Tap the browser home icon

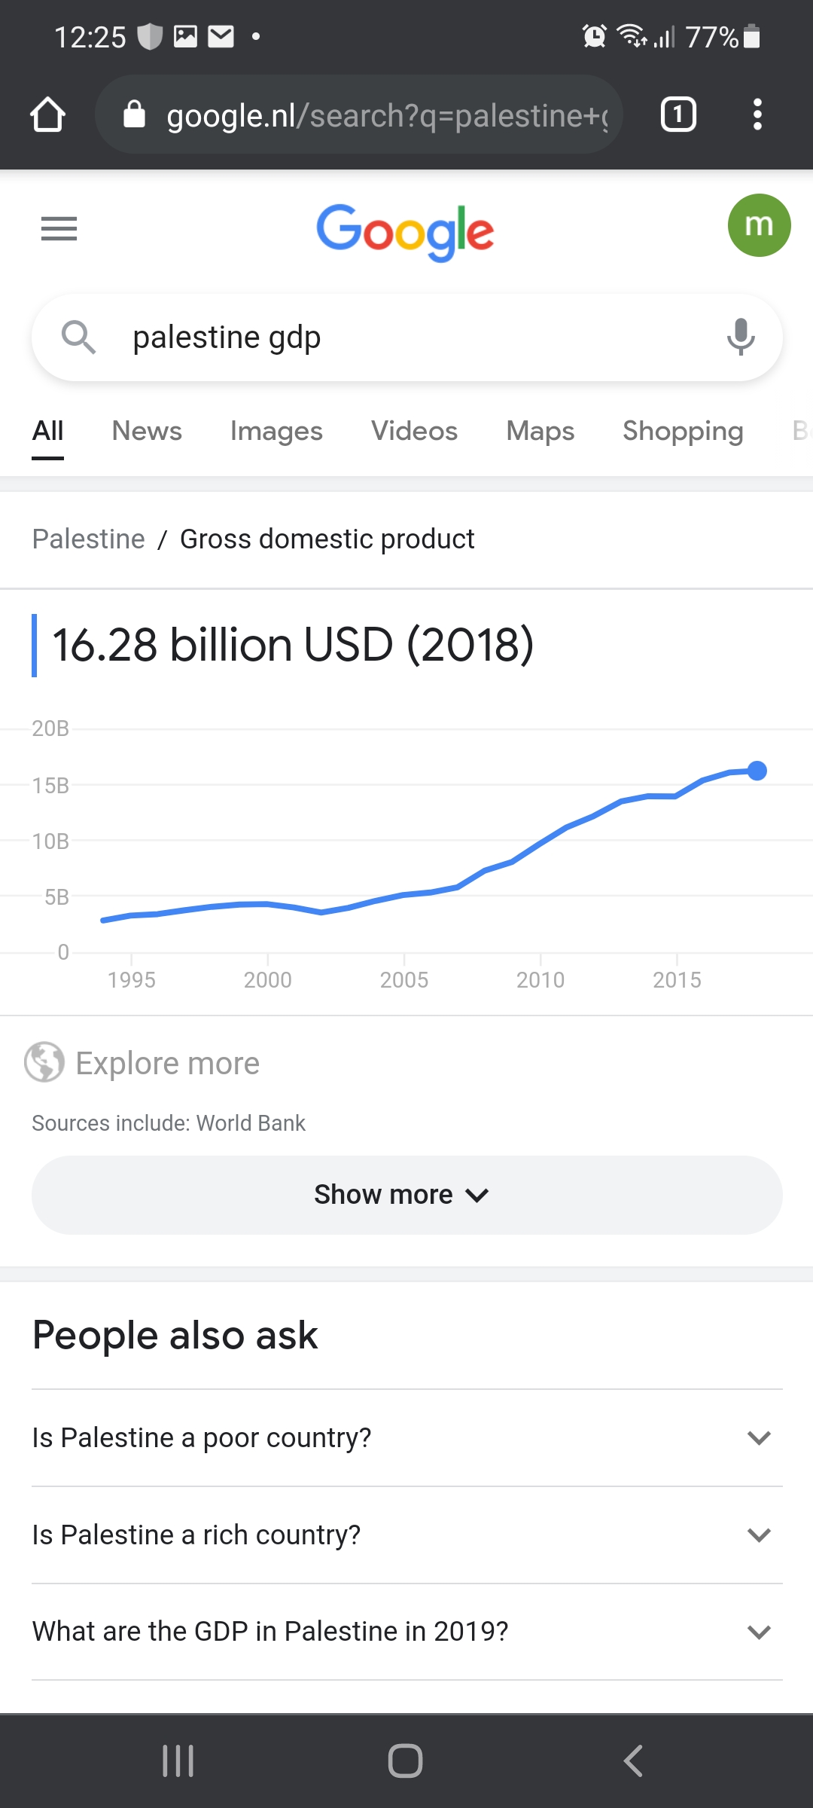tap(47, 115)
